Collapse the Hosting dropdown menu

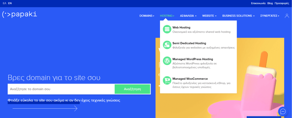167,16
